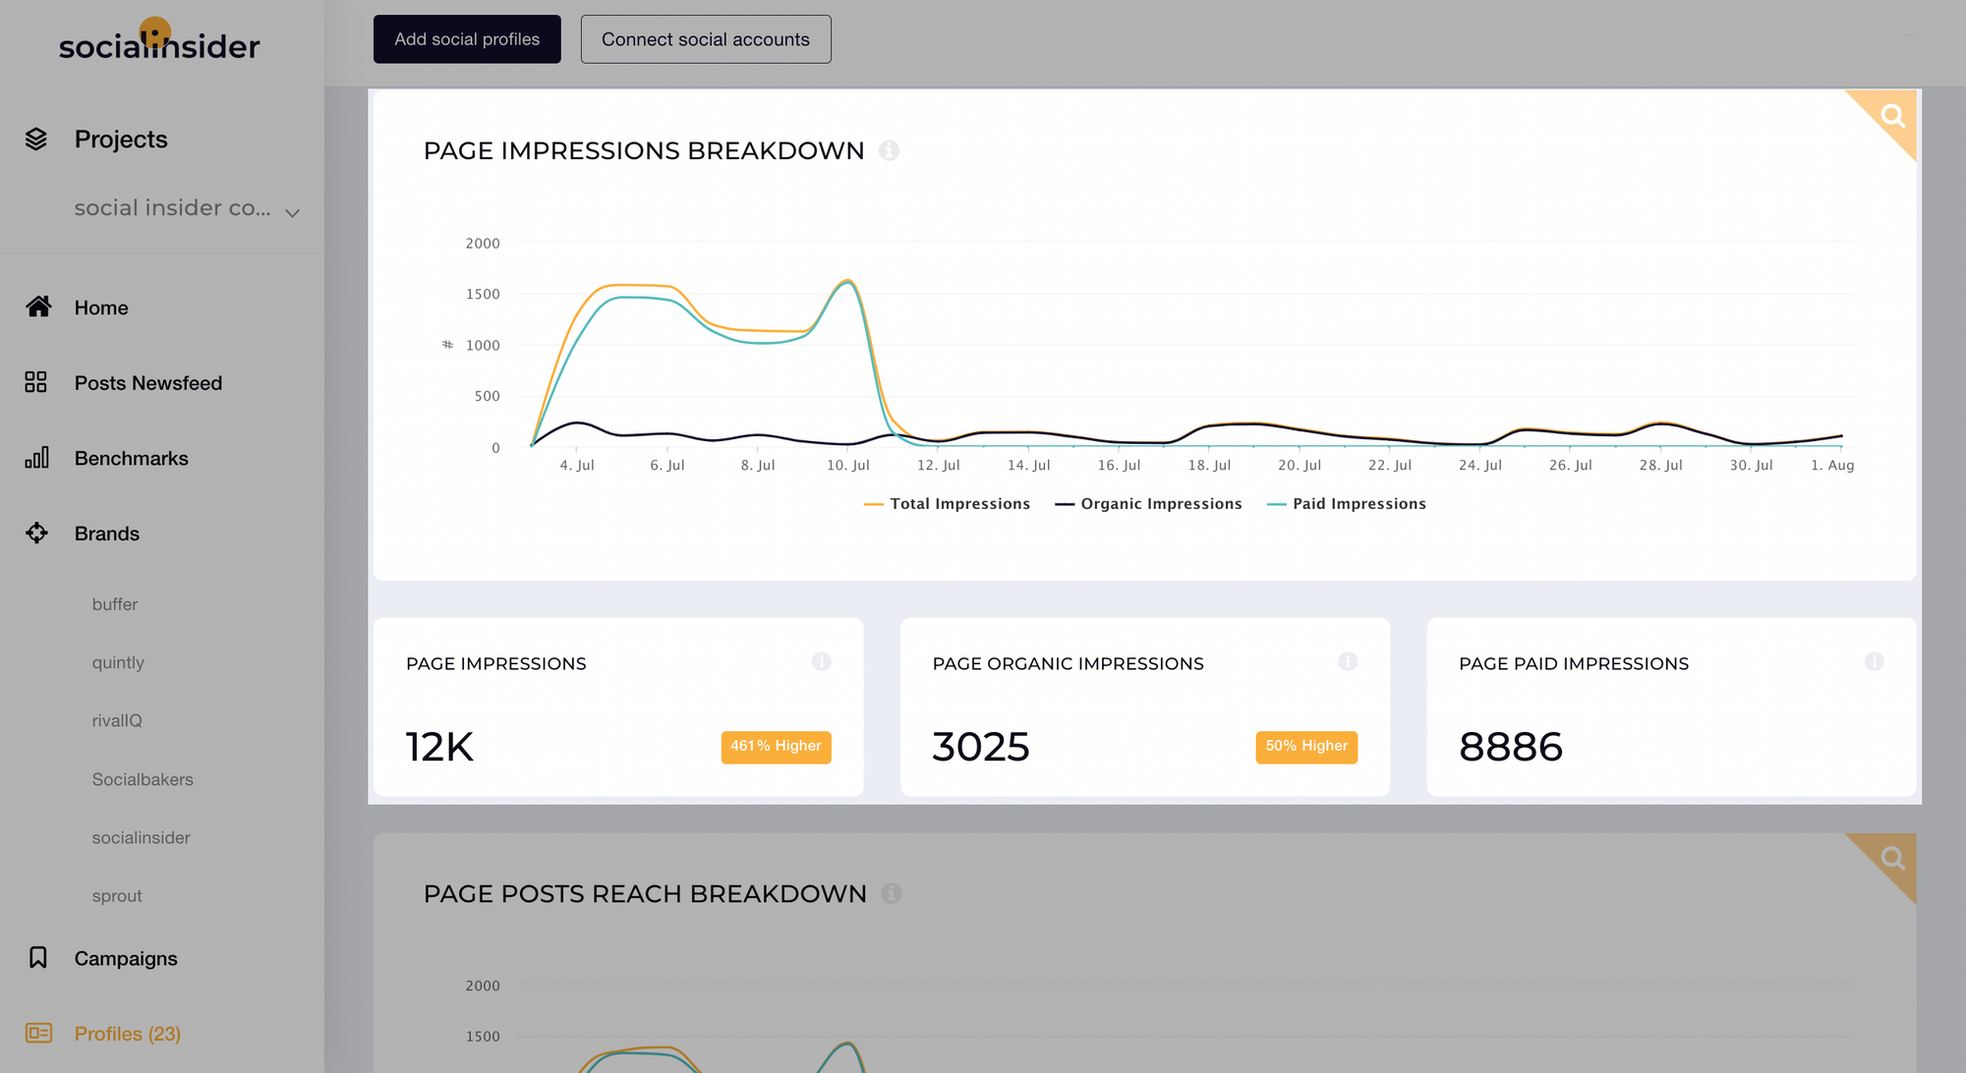The height and width of the screenshot is (1073, 1966).
Task: Click the 20. Jul axis label
Action: (x=1300, y=465)
